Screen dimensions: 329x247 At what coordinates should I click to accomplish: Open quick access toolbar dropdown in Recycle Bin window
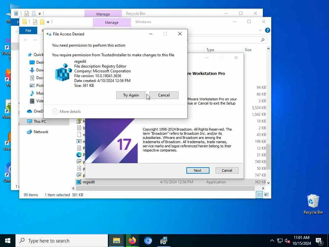click(40, 14)
